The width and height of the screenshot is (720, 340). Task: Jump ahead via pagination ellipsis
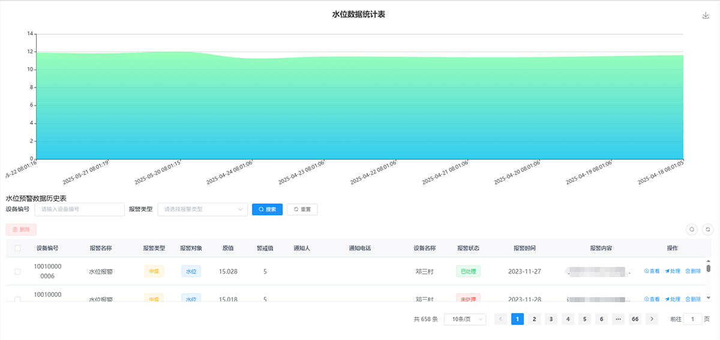coord(618,319)
